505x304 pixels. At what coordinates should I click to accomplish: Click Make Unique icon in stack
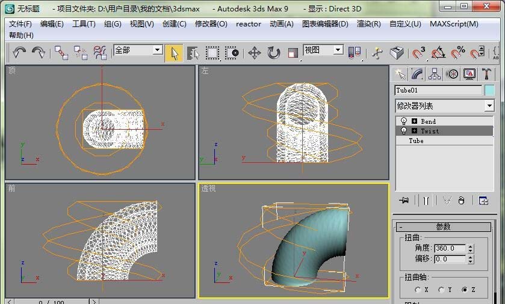[x=447, y=201]
